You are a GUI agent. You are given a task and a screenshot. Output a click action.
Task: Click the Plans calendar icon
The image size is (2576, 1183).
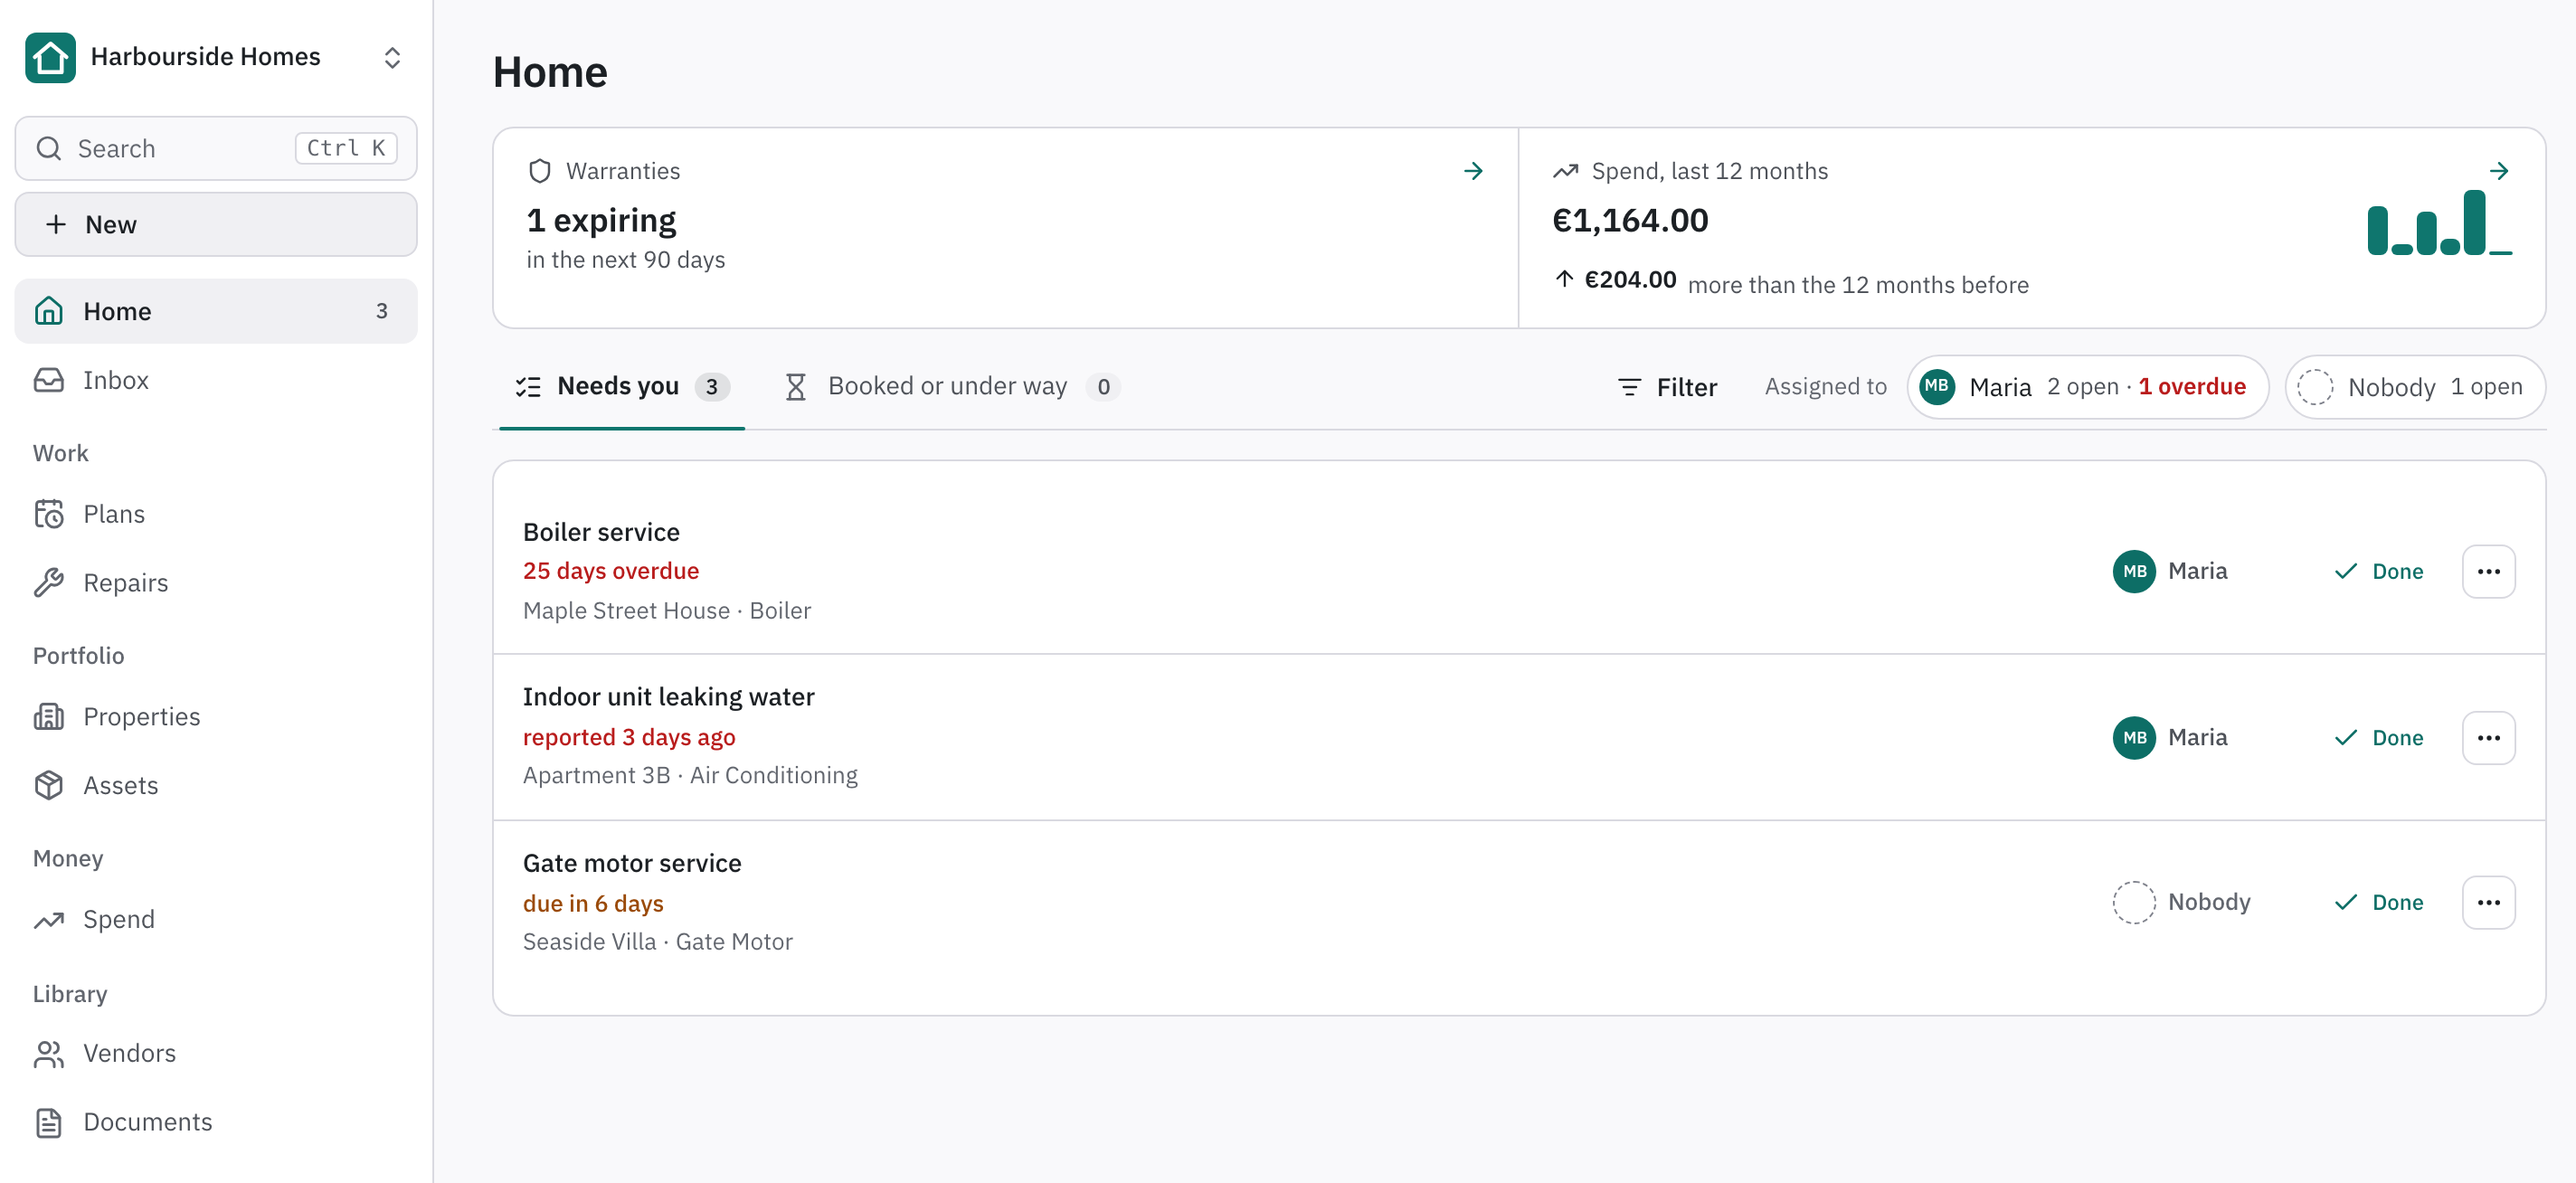(x=49, y=514)
